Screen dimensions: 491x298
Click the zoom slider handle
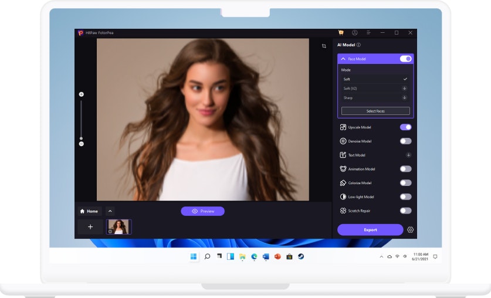[82, 138]
